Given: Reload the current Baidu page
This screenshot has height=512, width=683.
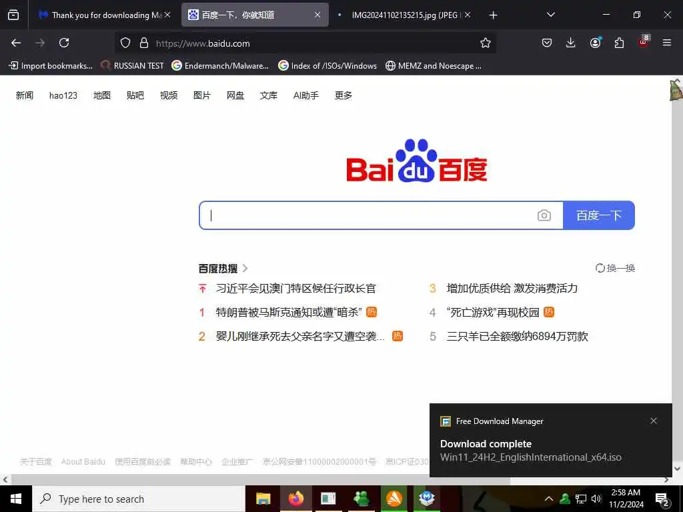Looking at the screenshot, I should [64, 43].
